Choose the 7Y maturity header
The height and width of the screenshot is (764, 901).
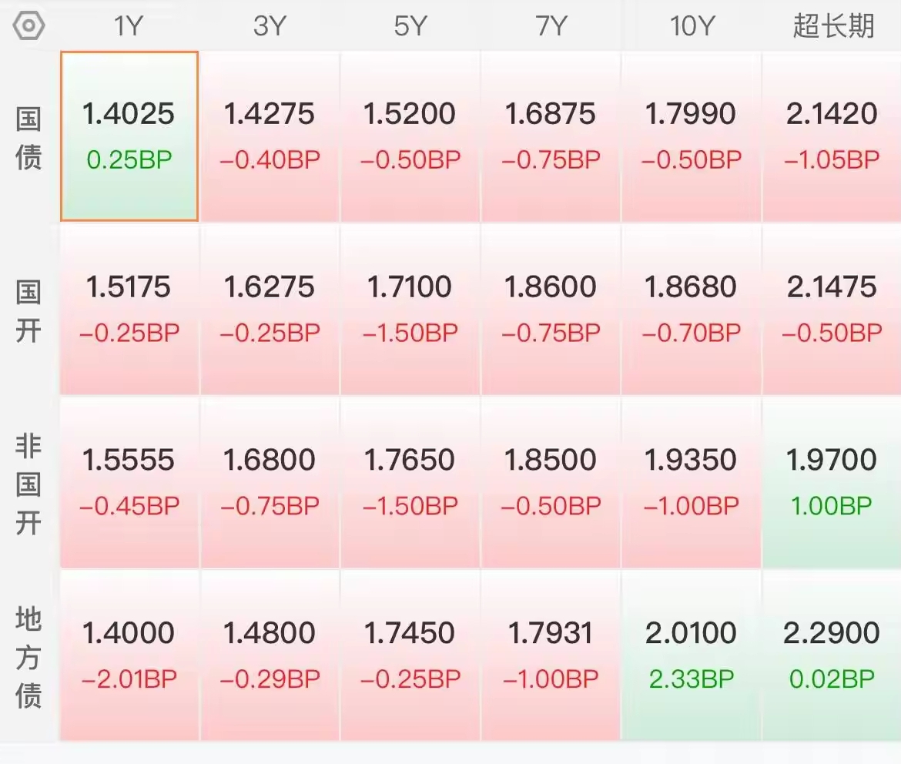[551, 26]
